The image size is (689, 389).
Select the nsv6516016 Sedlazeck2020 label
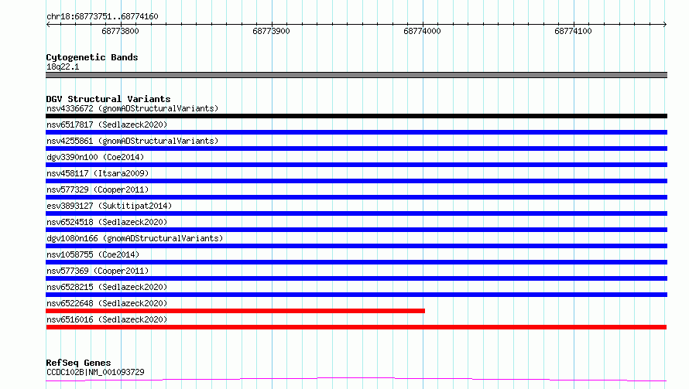click(107, 319)
